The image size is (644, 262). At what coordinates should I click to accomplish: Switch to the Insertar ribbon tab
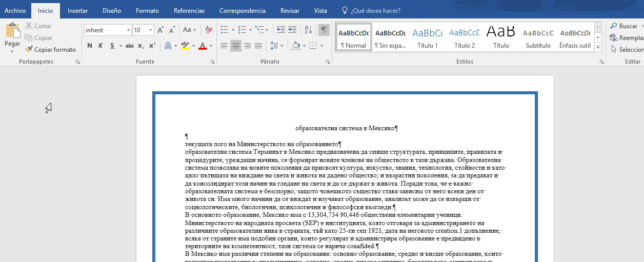point(77,10)
